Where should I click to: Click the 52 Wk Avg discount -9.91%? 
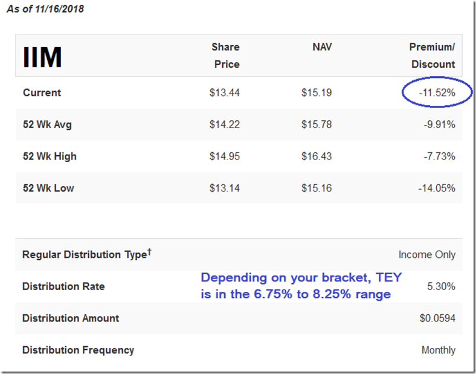tap(437, 124)
